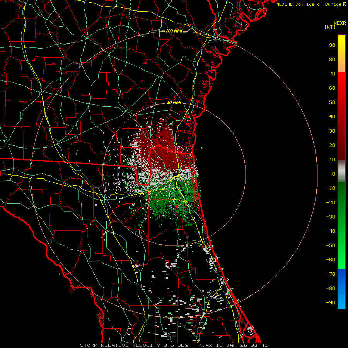This screenshot has width=348, height=348.
Task: Click the 90 value on velocity scale
Action: [x=332, y=45]
